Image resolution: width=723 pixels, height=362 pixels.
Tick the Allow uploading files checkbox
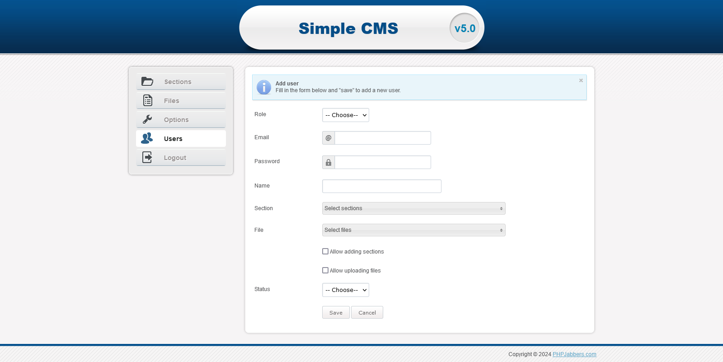click(325, 270)
